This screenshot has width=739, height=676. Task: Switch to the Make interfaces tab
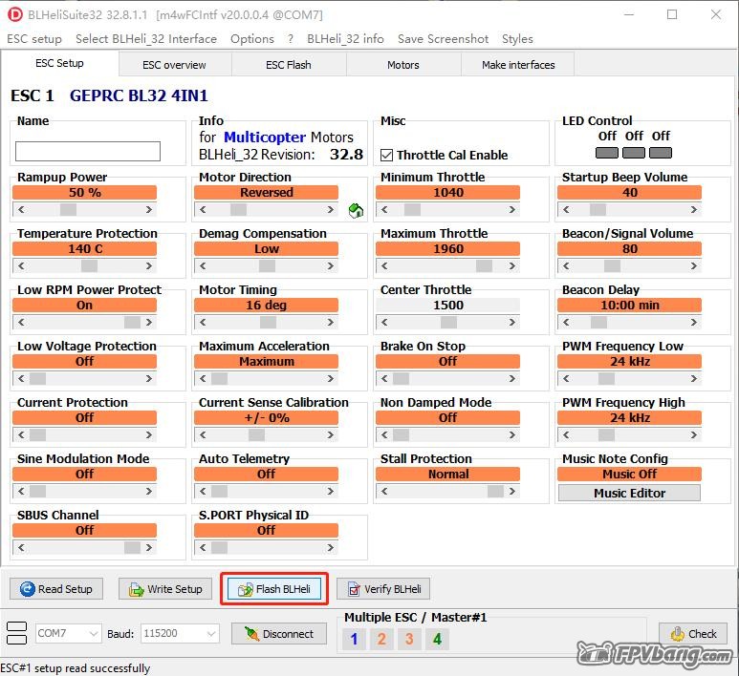[x=518, y=65]
